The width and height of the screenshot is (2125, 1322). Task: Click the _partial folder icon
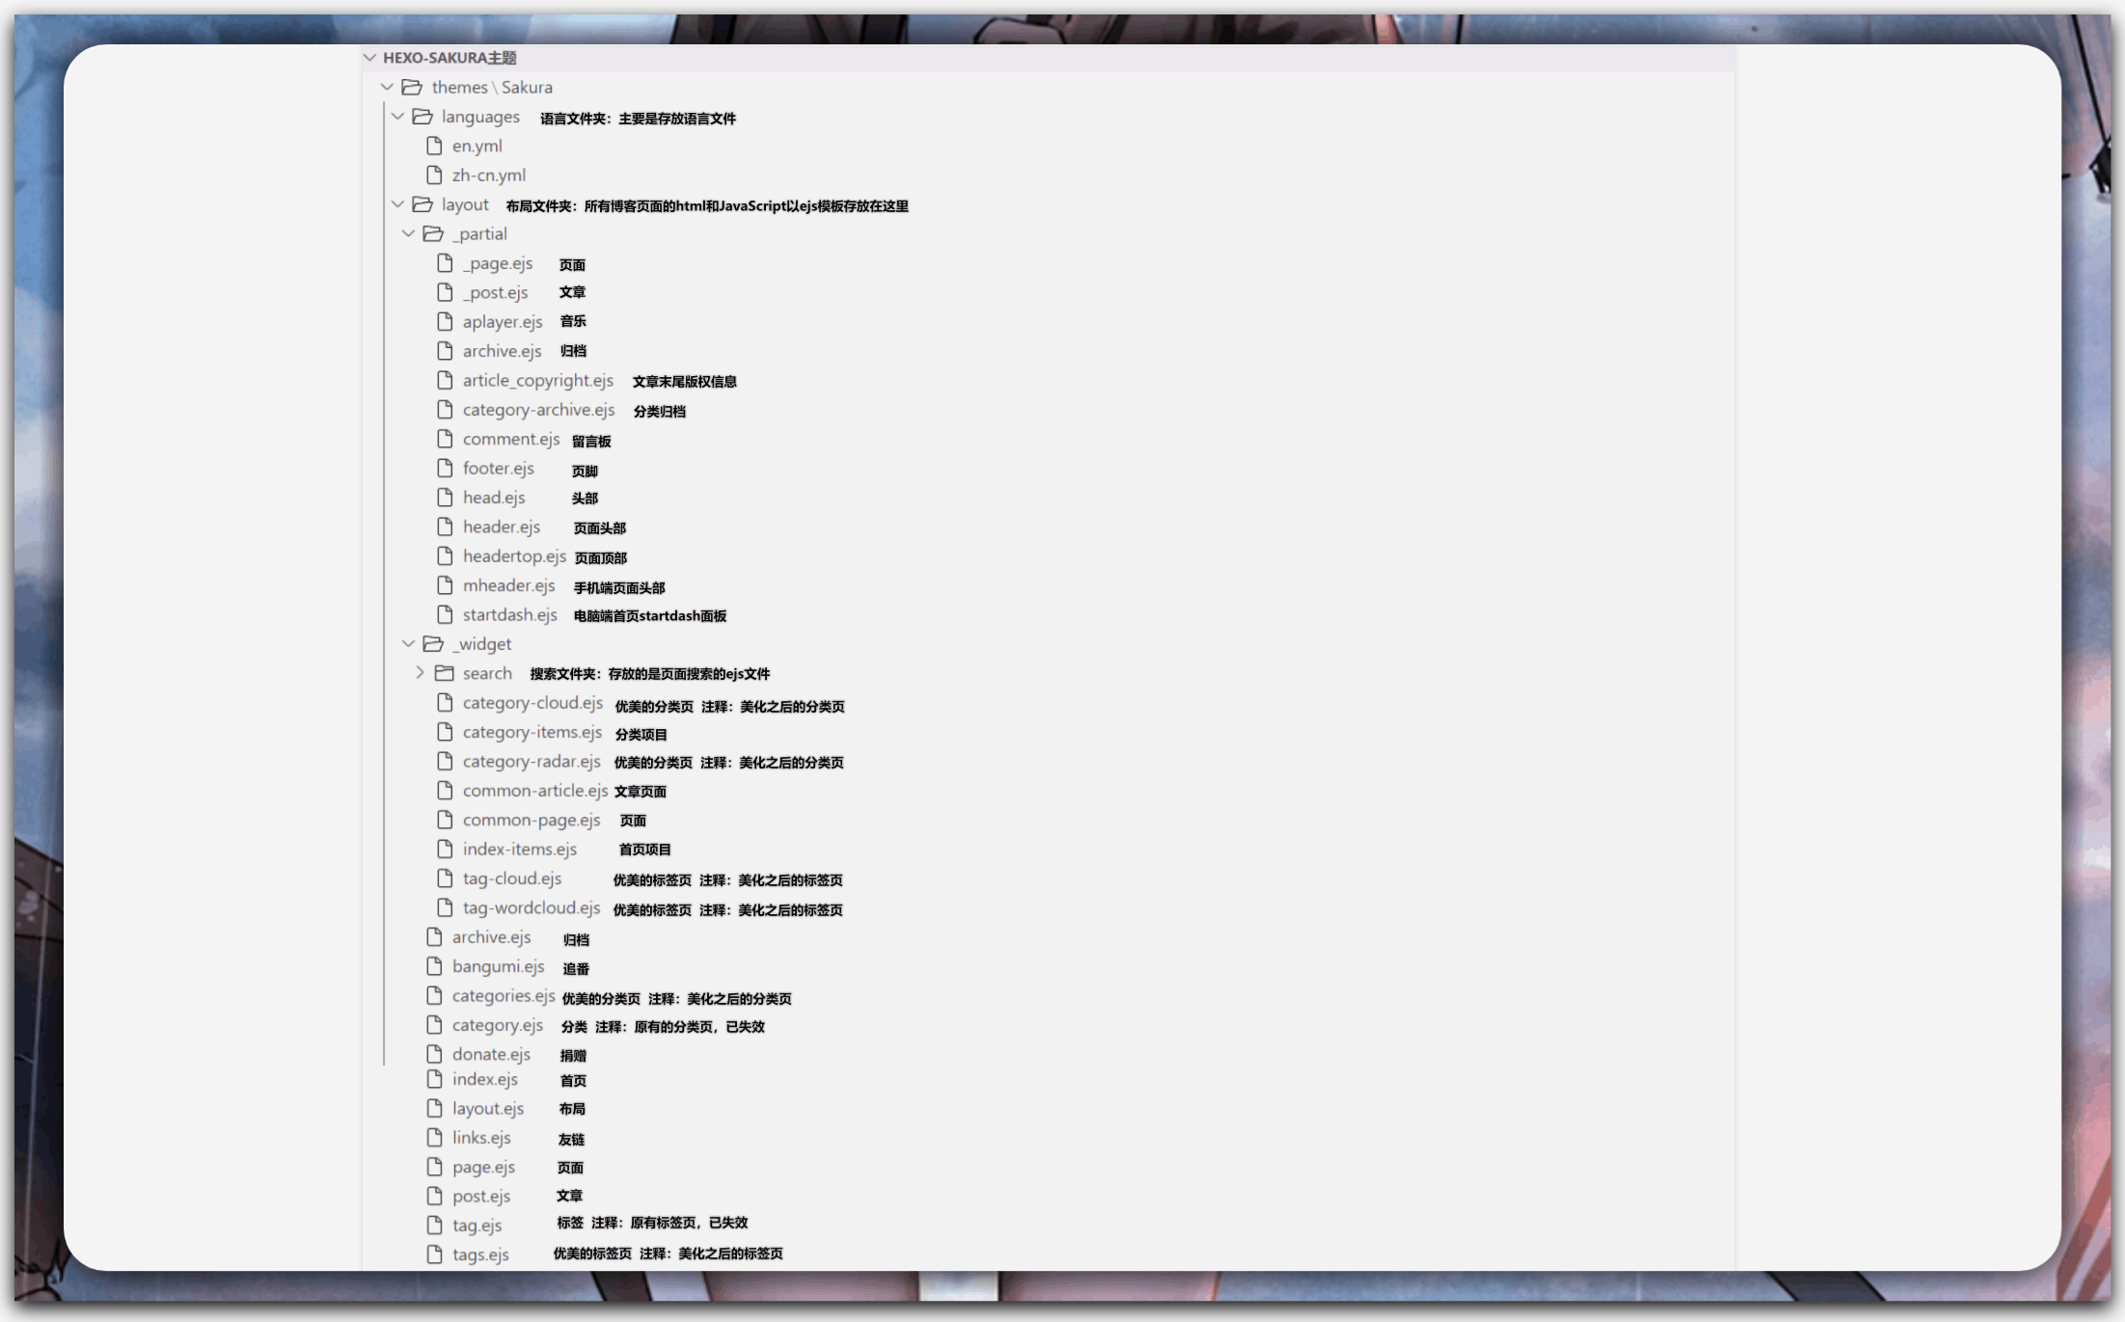(x=433, y=233)
